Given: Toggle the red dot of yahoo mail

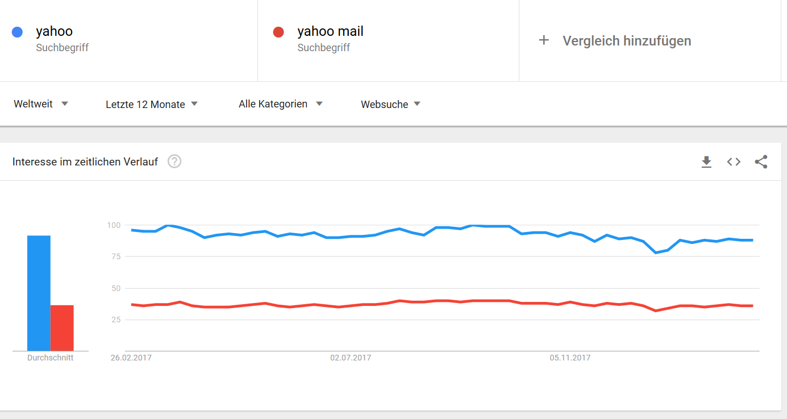Looking at the screenshot, I should pos(278,32).
